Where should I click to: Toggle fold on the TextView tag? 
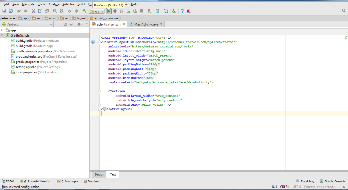[100, 91]
